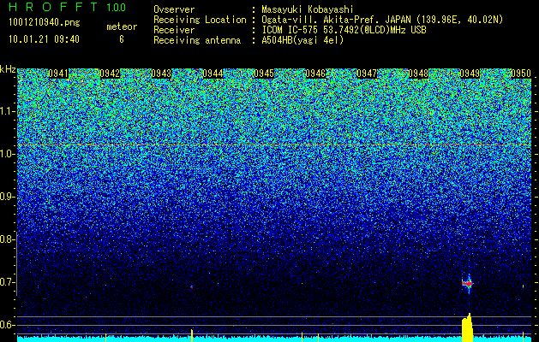
Task: Click the small red echo dot near 0944
Action: (191, 286)
